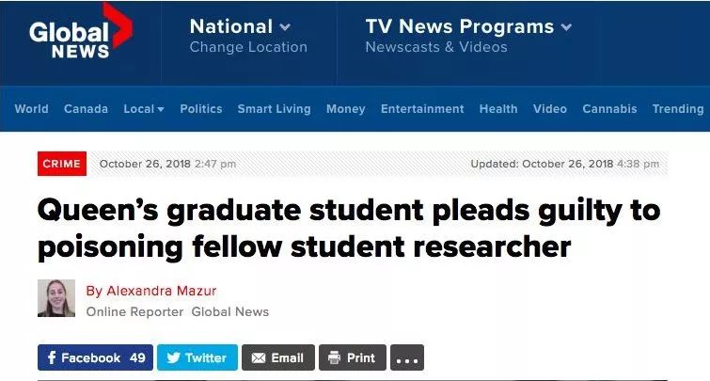Open more sharing options ellipsis

click(x=407, y=357)
